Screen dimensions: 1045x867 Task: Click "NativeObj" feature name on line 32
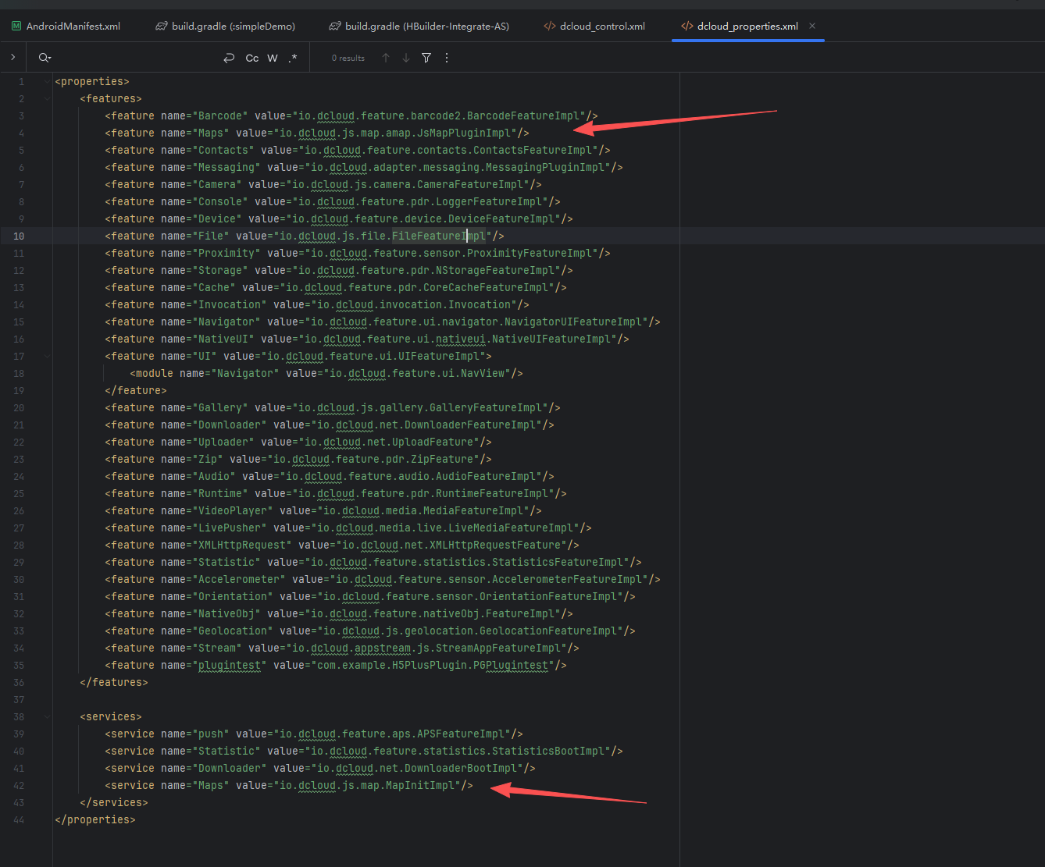click(226, 613)
